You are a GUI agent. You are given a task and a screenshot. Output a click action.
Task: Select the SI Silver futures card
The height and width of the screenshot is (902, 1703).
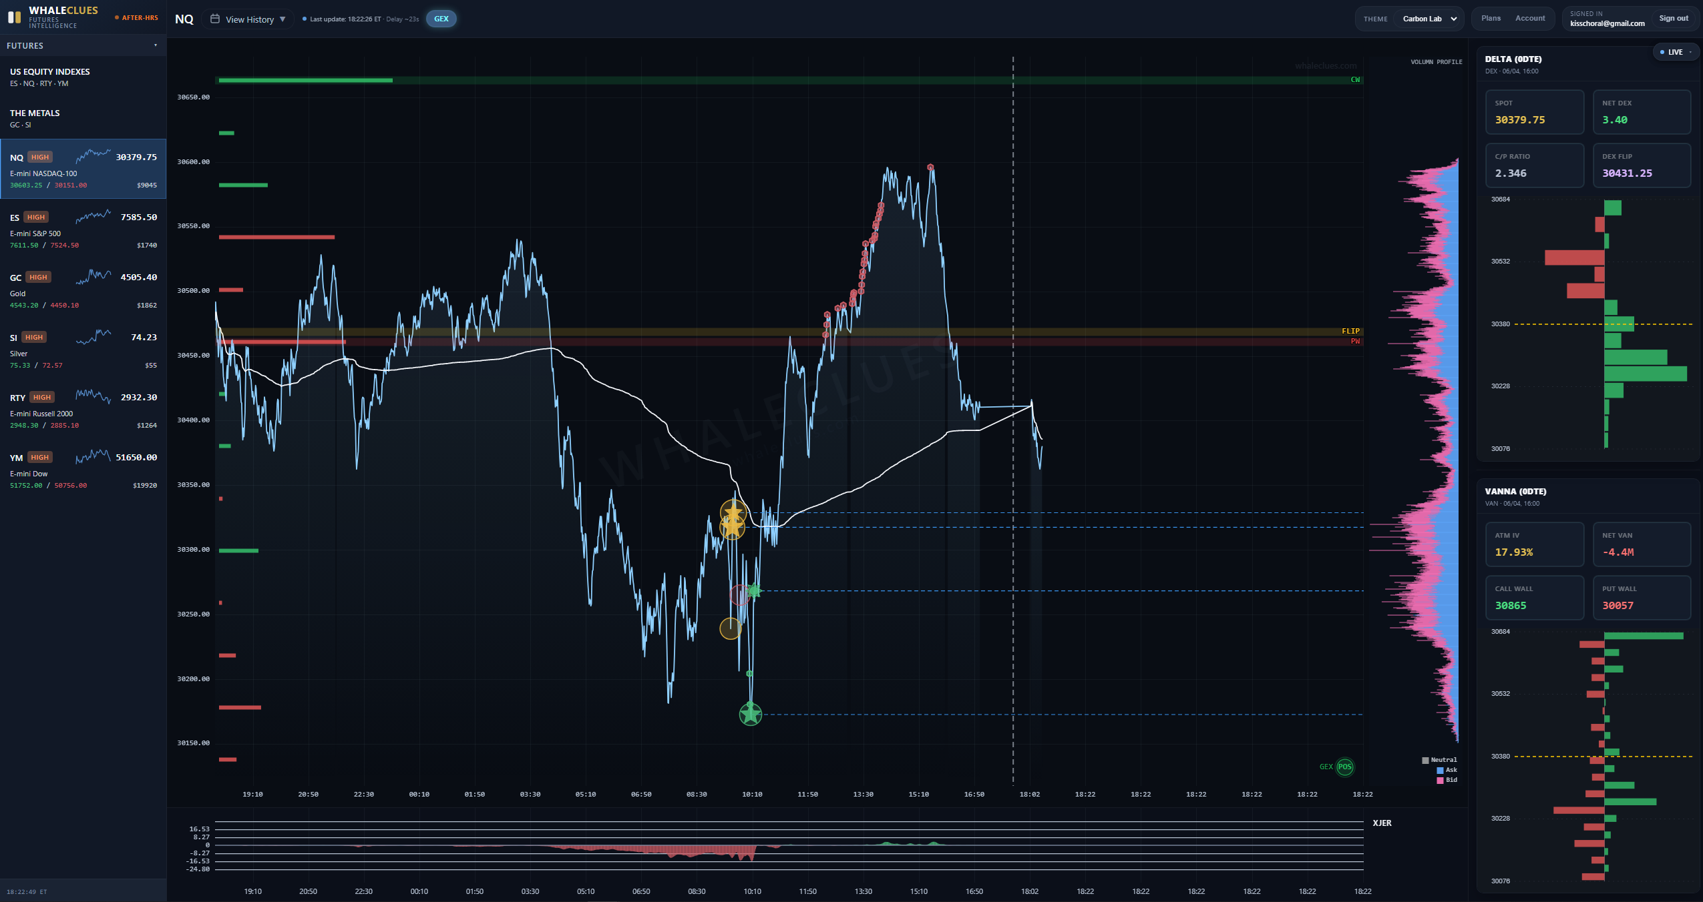(x=83, y=349)
